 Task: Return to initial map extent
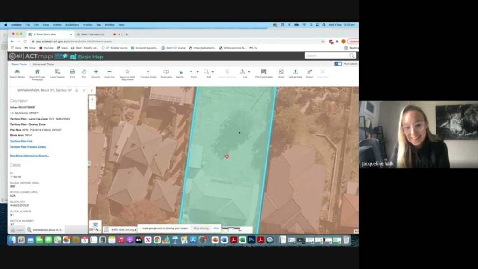point(127,74)
